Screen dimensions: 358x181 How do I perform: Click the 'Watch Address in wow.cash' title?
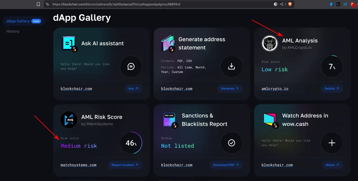point(305,120)
